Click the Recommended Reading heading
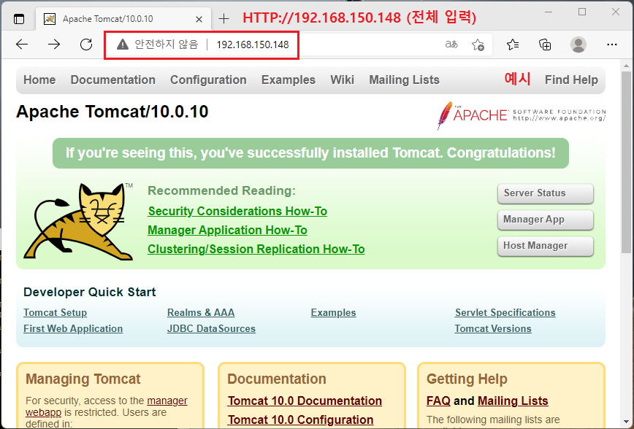The height and width of the screenshot is (429, 634). pyautogui.click(x=221, y=190)
